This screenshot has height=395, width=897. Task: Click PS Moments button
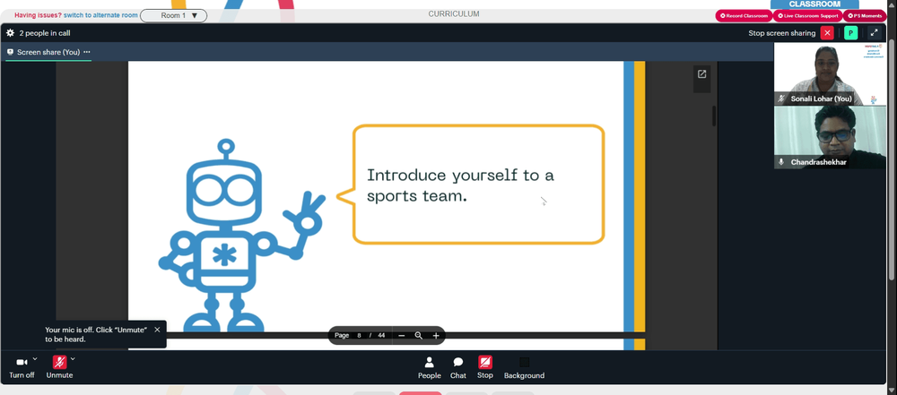click(x=865, y=16)
